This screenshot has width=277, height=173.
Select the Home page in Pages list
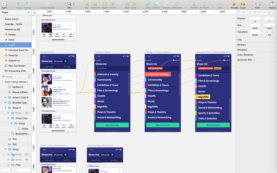click(x=11, y=40)
